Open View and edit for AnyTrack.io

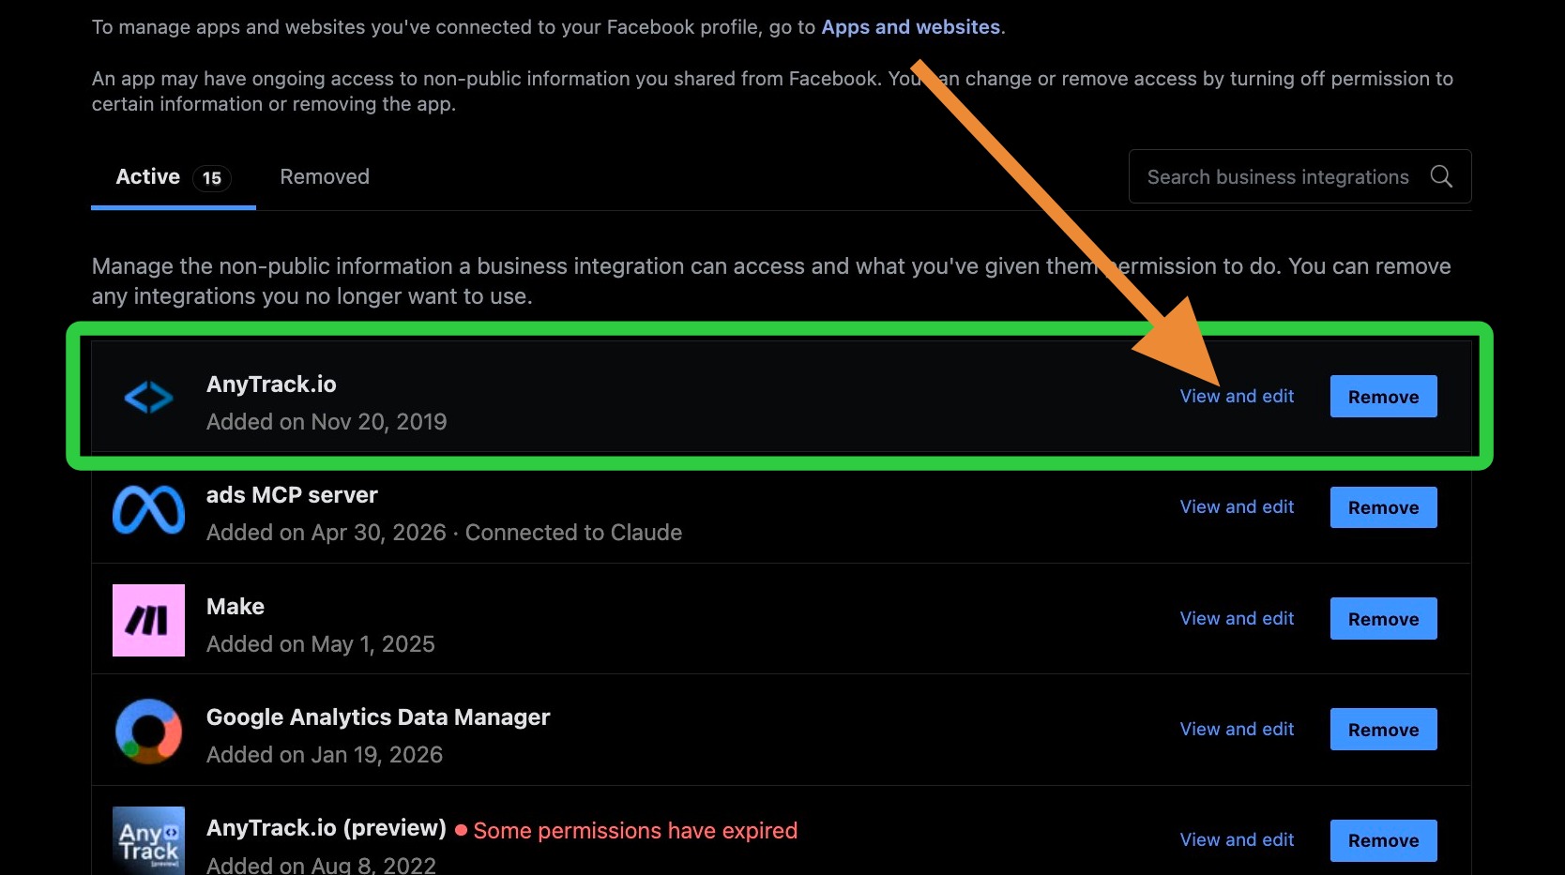click(1237, 396)
